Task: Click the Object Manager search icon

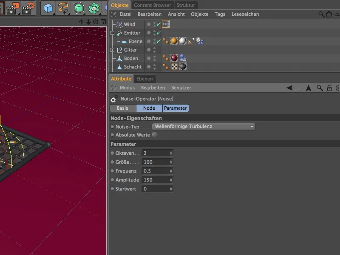Action: [x=321, y=14]
